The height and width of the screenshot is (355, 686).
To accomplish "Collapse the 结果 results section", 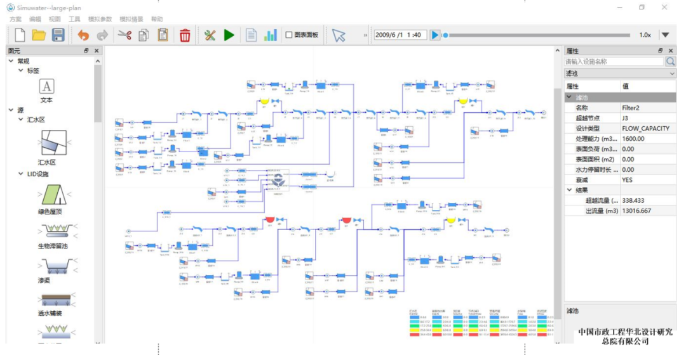I will coord(570,190).
